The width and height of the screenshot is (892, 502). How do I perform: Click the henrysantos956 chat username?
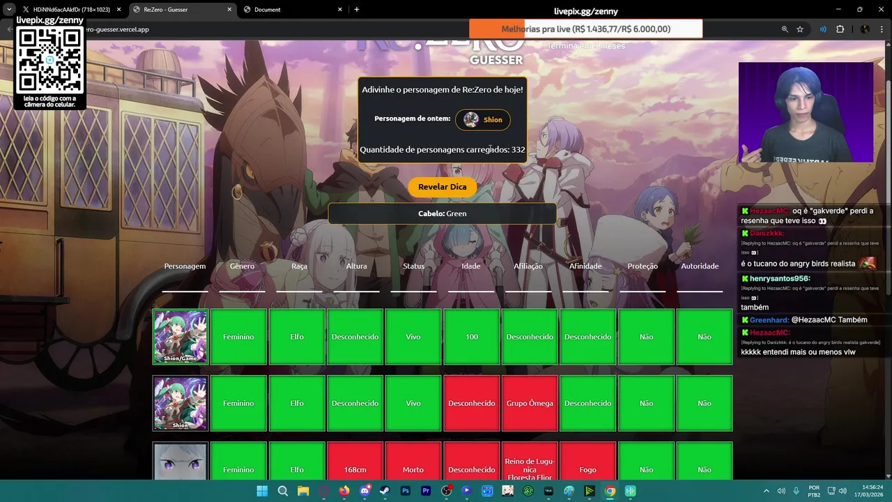[780, 279]
